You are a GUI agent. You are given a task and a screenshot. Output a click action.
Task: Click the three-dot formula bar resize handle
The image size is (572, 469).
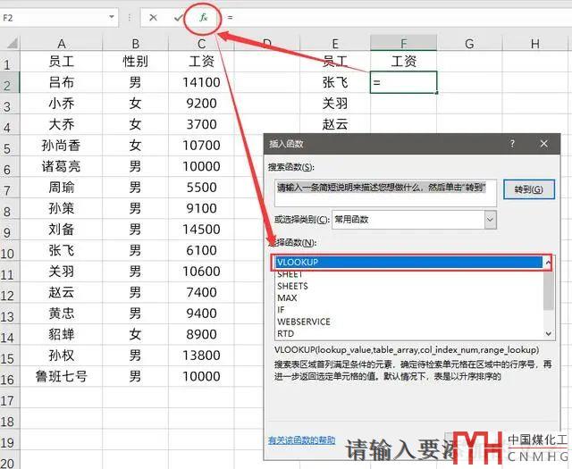(130, 17)
